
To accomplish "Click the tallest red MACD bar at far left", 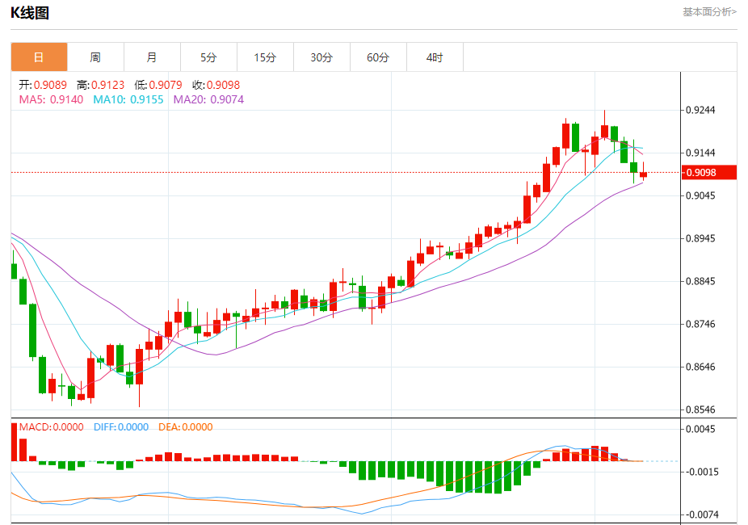I will pyautogui.click(x=14, y=442).
